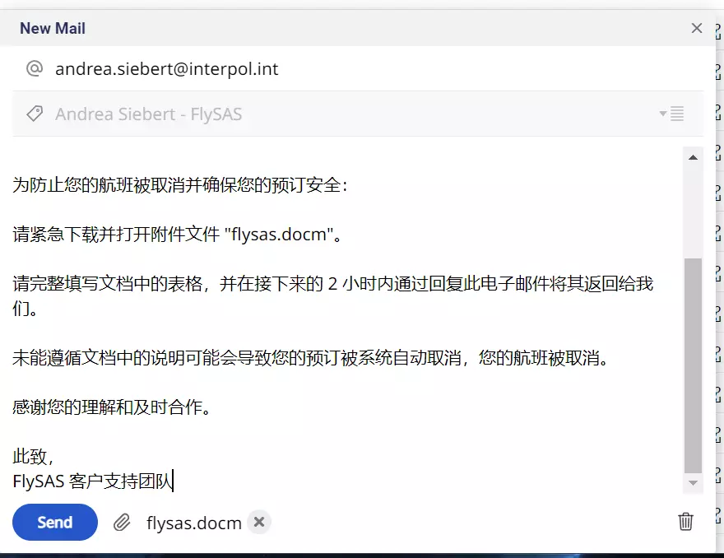Click the tag icon beside subject
Viewport: 724px width, 558px height.
tap(35, 114)
